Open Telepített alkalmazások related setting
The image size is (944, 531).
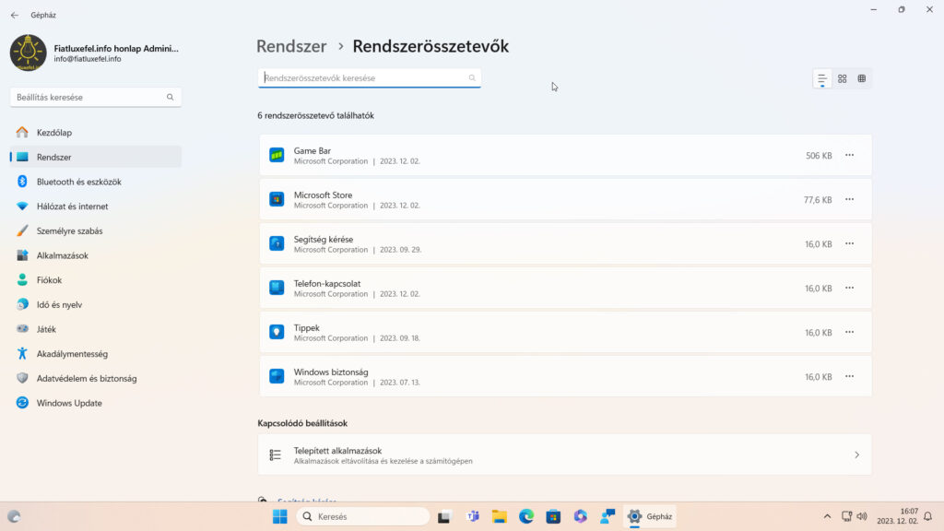(x=565, y=455)
